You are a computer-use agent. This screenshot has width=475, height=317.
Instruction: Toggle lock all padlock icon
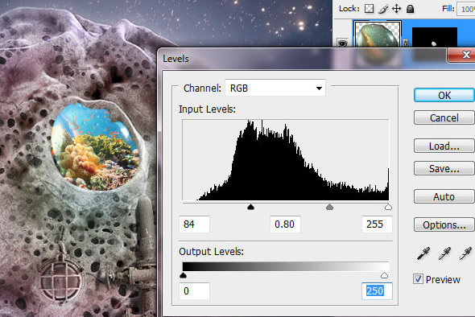coord(410,9)
